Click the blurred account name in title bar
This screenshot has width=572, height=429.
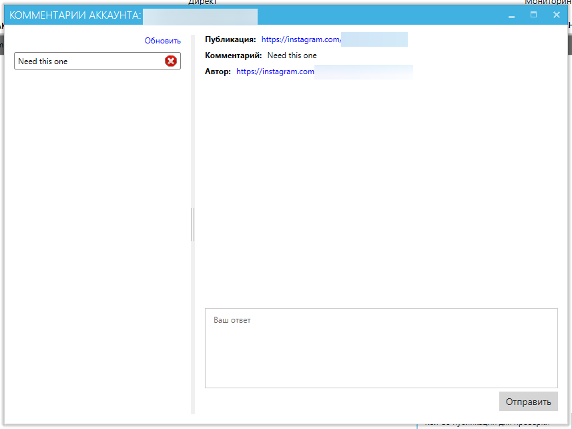pyautogui.click(x=200, y=15)
